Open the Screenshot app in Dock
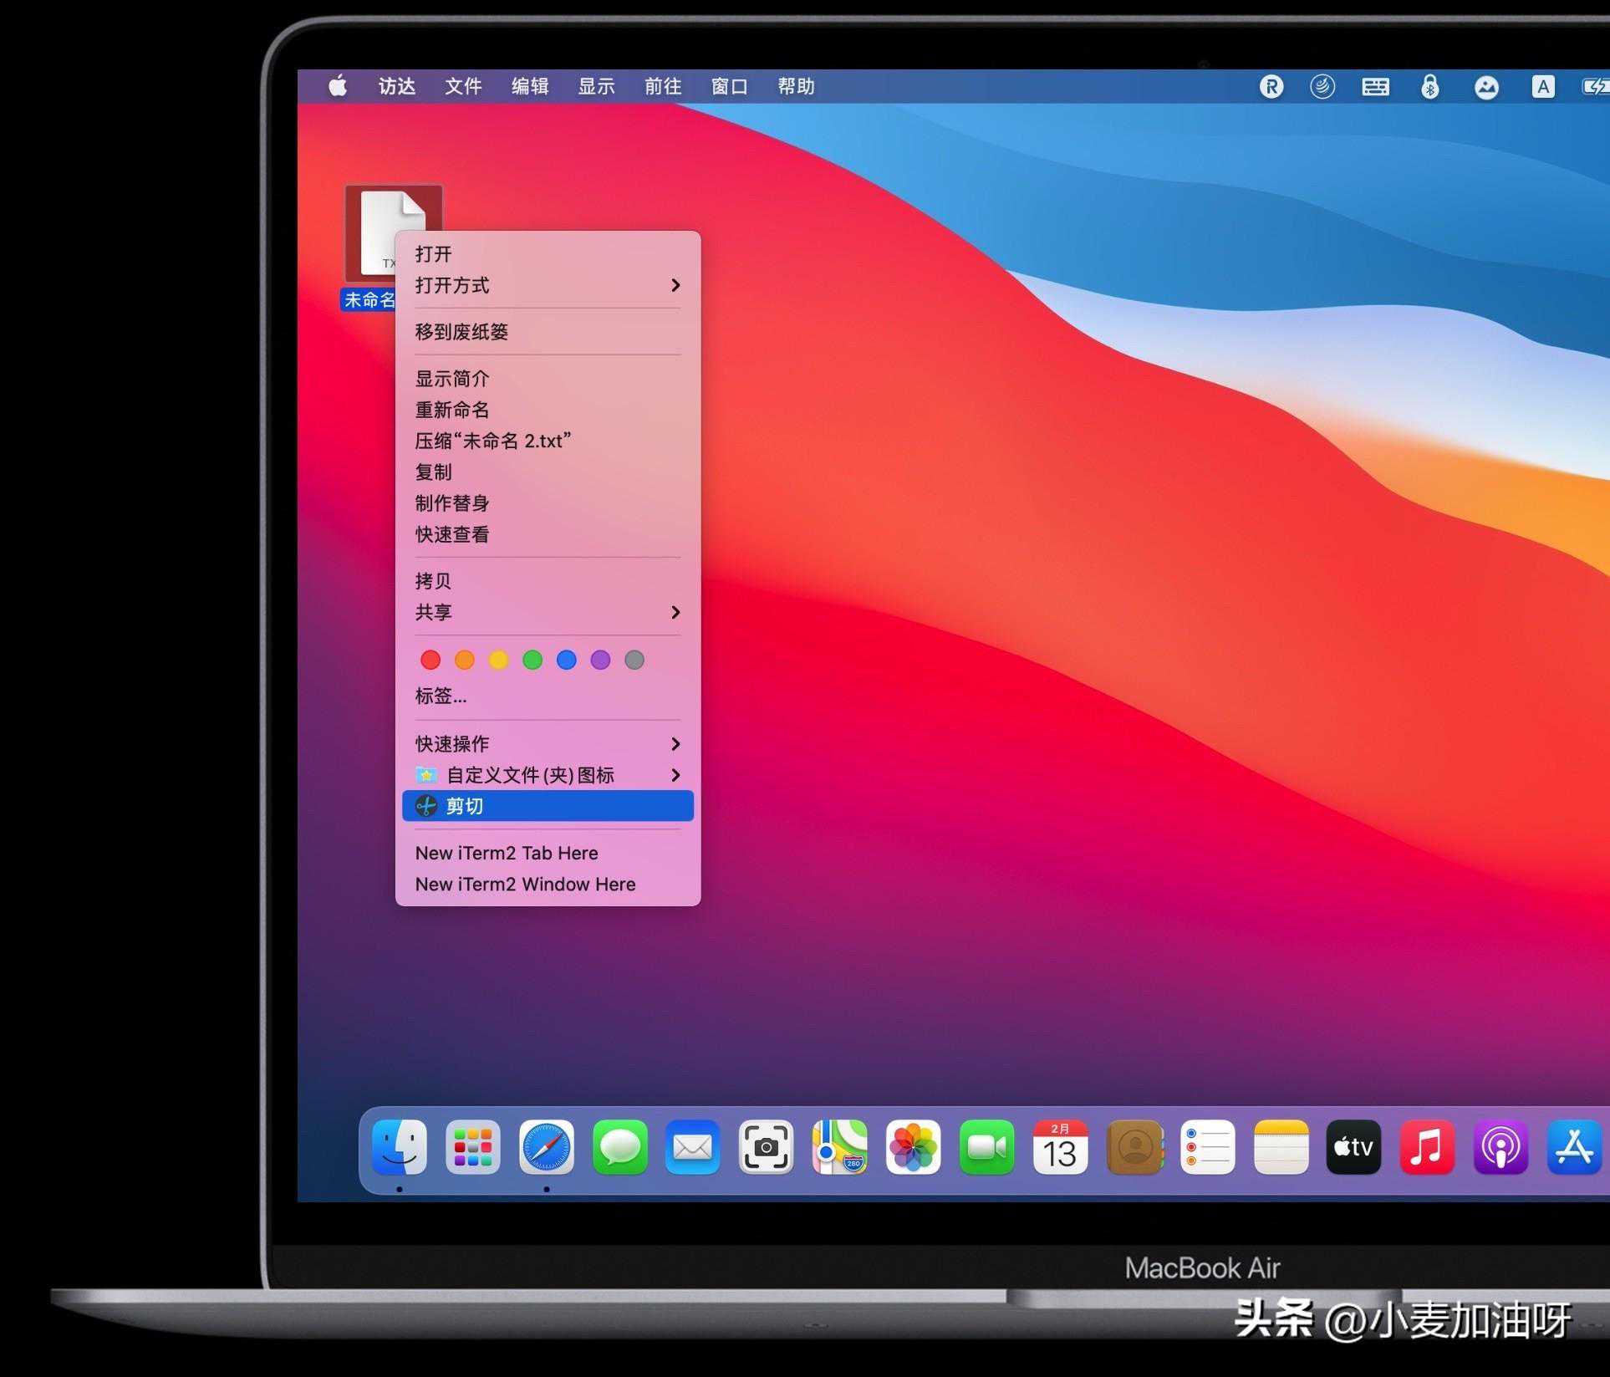This screenshot has width=1610, height=1377. click(766, 1147)
